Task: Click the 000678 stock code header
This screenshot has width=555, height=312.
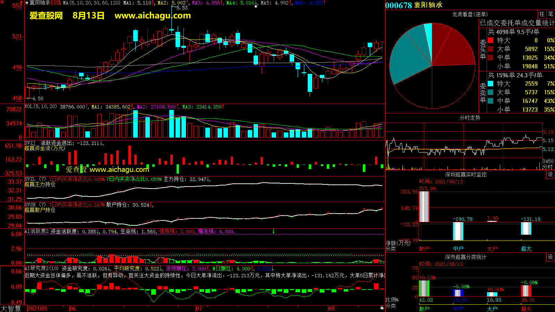Action: tap(398, 5)
